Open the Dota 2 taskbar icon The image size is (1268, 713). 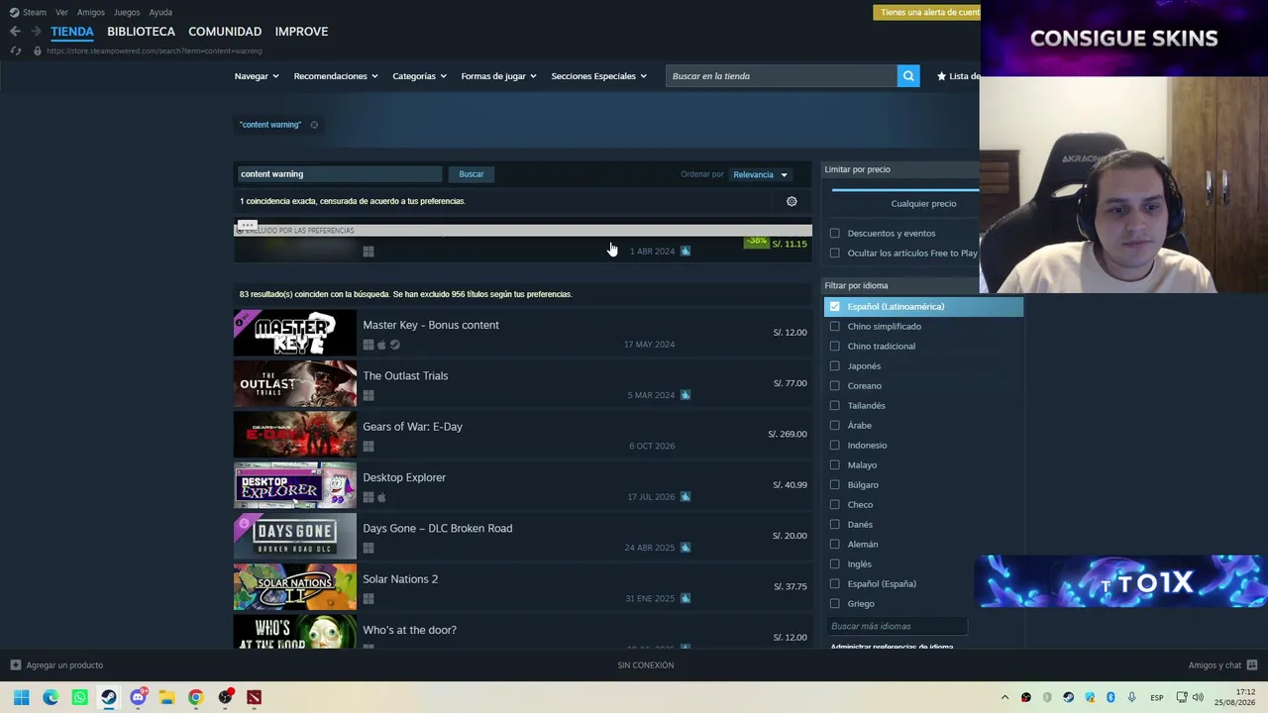(x=255, y=697)
